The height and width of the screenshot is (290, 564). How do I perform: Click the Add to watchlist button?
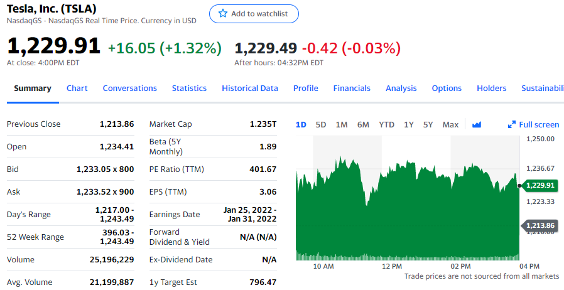coord(254,14)
